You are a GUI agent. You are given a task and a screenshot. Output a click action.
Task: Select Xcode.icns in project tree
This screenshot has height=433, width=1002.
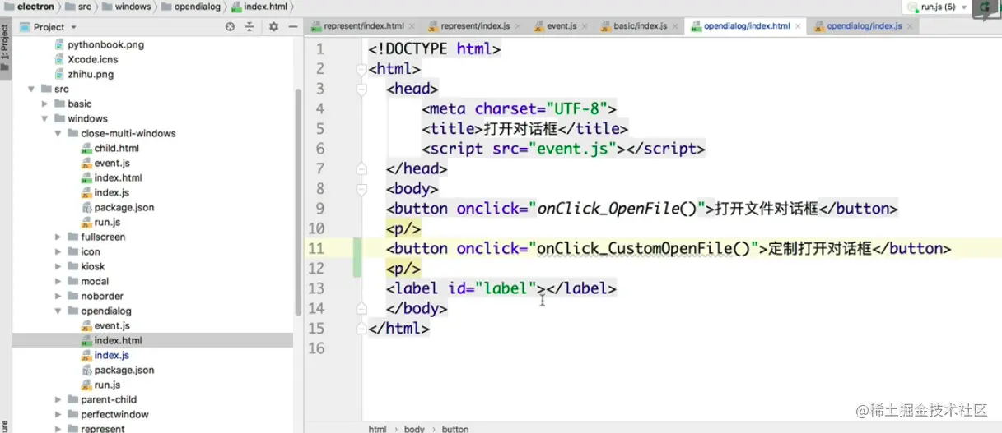click(x=92, y=59)
